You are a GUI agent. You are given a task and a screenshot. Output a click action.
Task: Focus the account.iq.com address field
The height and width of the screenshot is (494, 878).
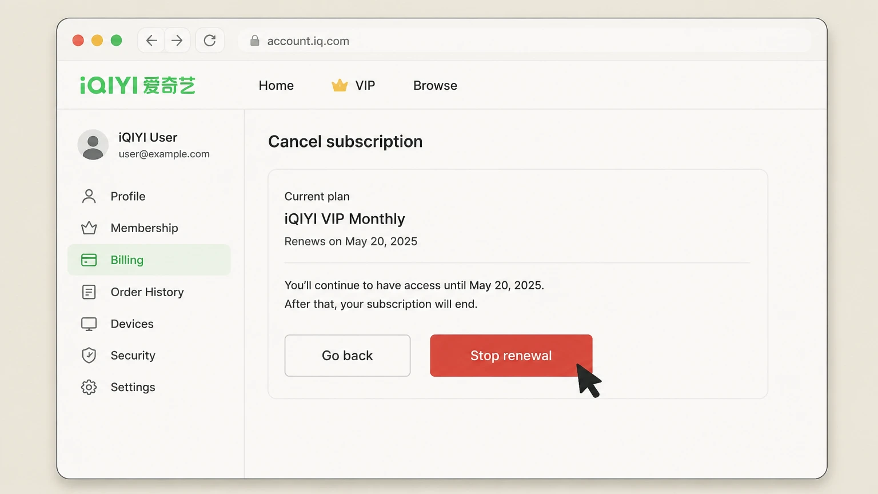[524, 41]
